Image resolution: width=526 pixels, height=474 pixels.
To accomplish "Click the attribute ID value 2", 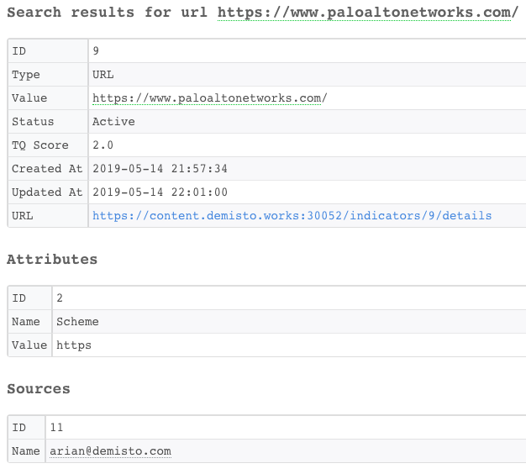I will 60,298.
